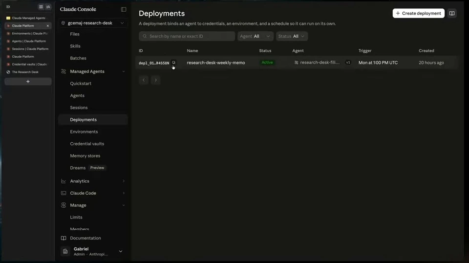Open the Agent All filter dropdown
469x263 pixels.
point(255,36)
